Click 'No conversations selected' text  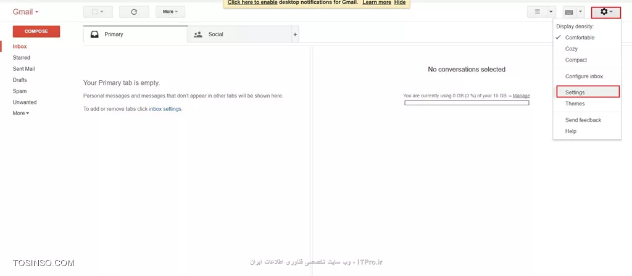pyautogui.click(x=467, y=69)
